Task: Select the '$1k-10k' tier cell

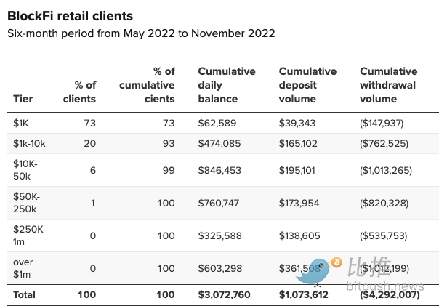Action: click(x=29, y=144)
